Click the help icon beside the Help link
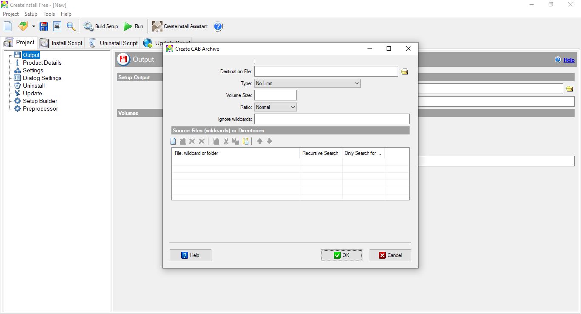The height and width of the screenshot is (314, 581). (558, 60)
